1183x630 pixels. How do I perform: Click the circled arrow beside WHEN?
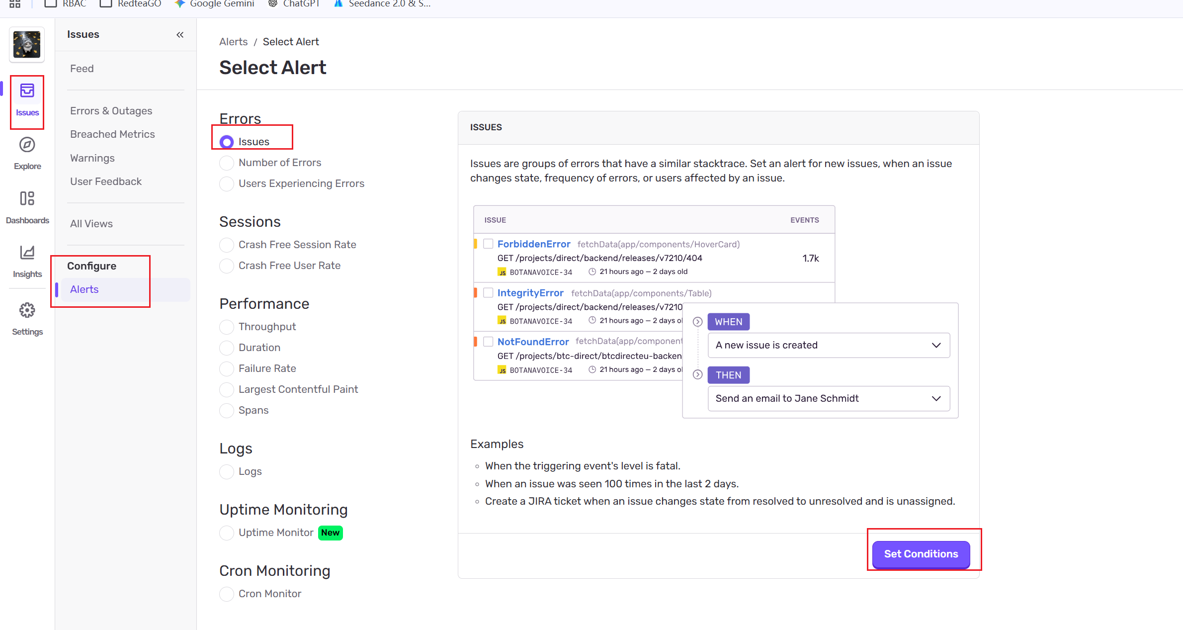[697, 322]
